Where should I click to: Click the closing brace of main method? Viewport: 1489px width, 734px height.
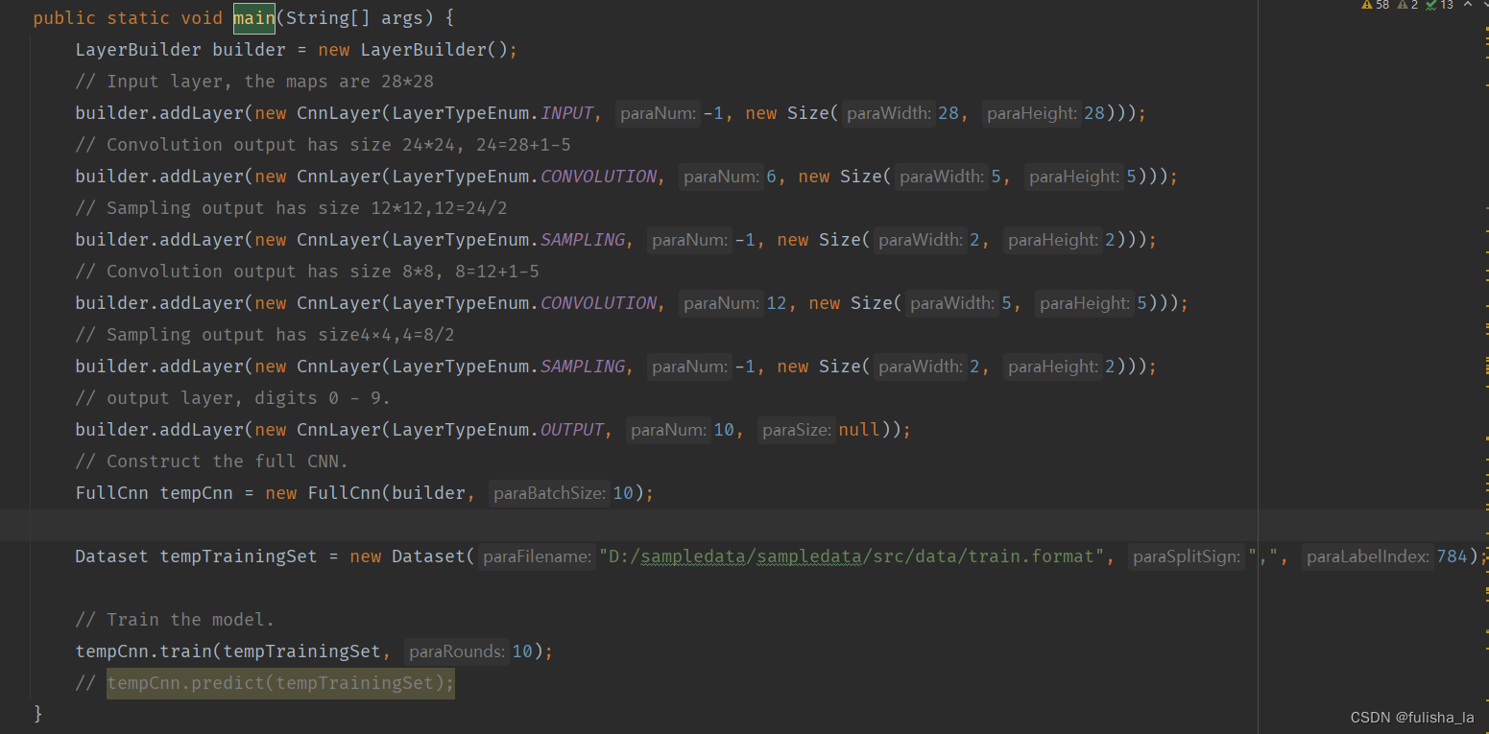click(37, 714)
